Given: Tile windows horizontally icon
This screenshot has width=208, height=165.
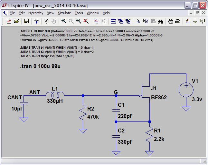Looking at the screenshot, I should (x=113, y=21).
